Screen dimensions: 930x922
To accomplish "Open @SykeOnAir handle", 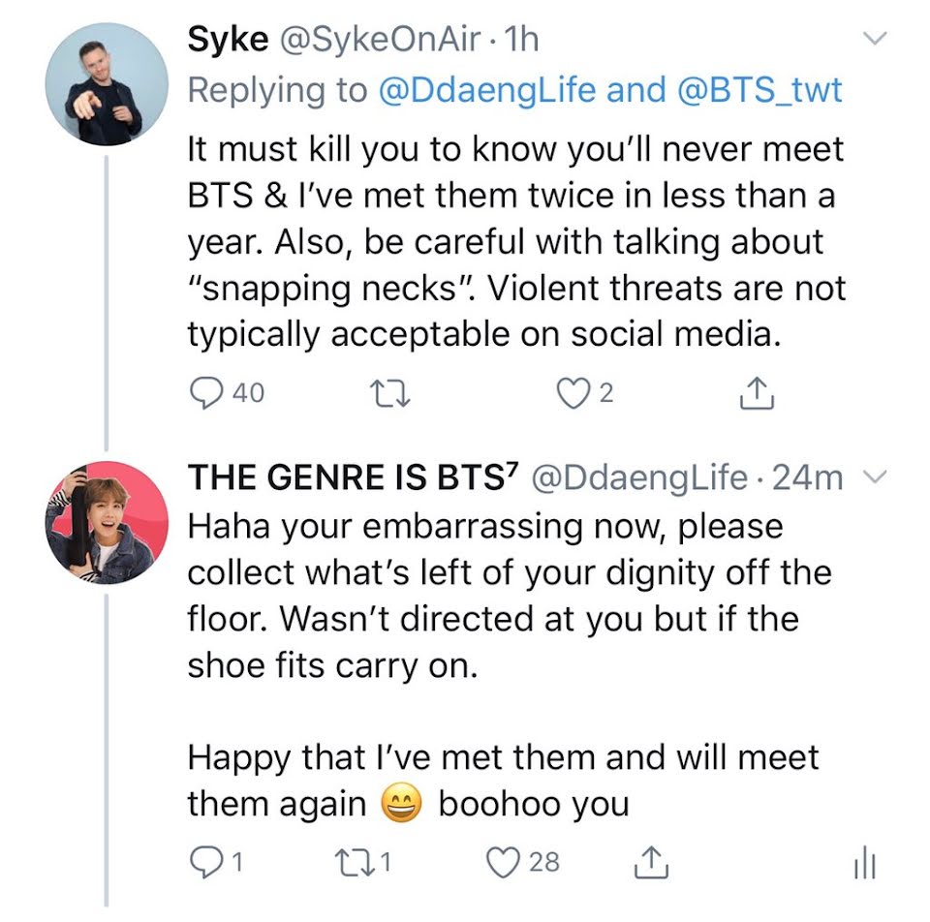I will 380,40.
